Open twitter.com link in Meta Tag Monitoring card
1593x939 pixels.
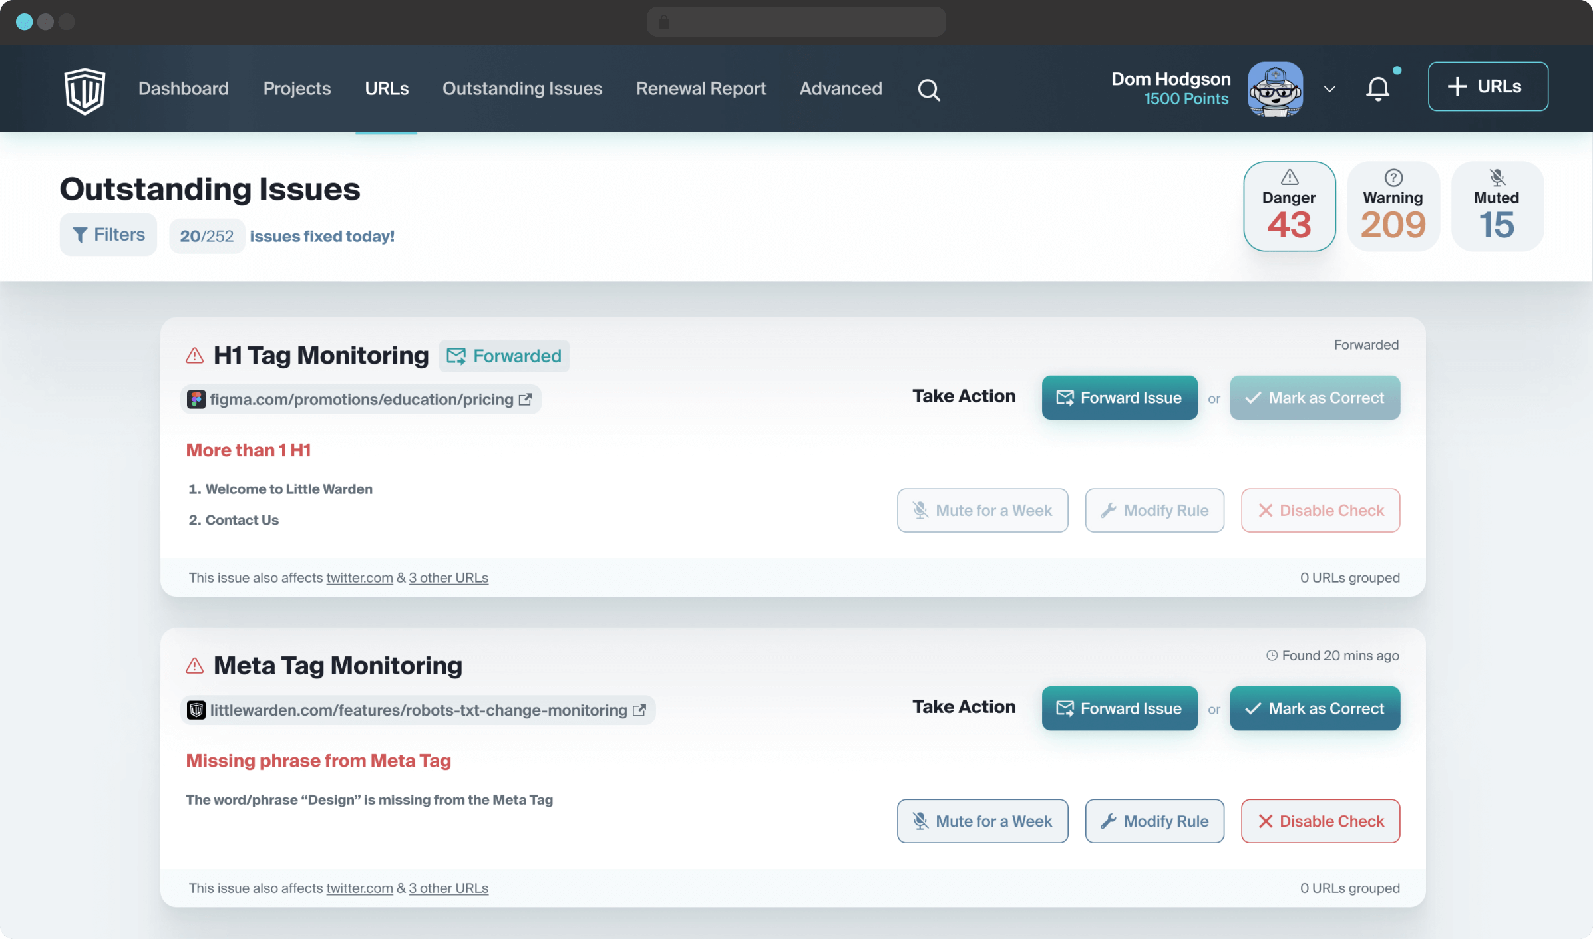click(x=359, y=888)
